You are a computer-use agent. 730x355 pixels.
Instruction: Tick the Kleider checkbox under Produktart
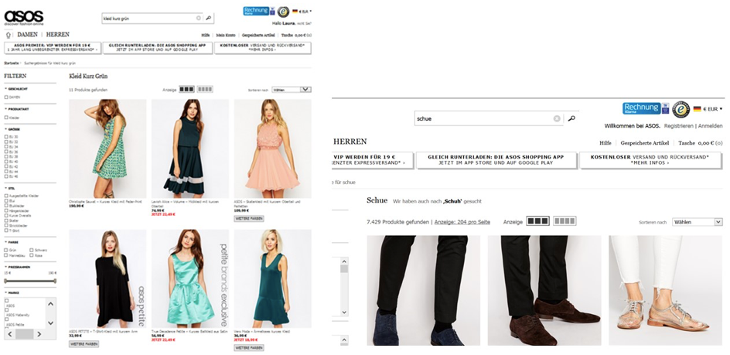pyautogui.click(x=6, y=118)
